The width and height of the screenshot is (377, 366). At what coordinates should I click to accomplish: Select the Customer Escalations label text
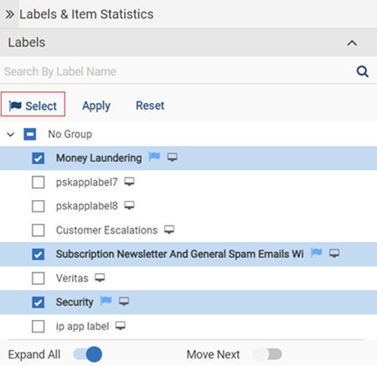106,230
